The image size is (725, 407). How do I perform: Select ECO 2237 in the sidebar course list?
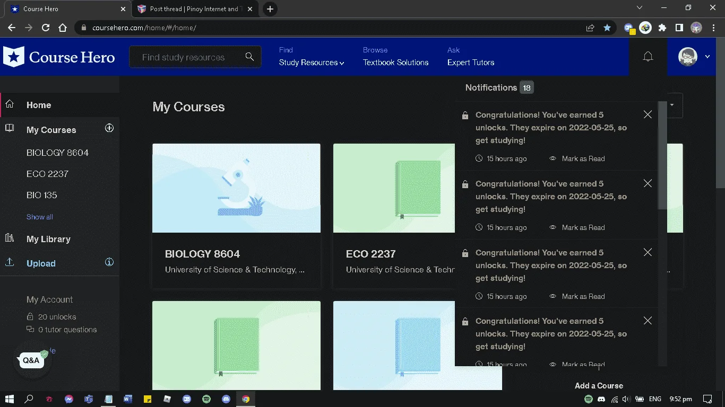(x=47, y=174)
